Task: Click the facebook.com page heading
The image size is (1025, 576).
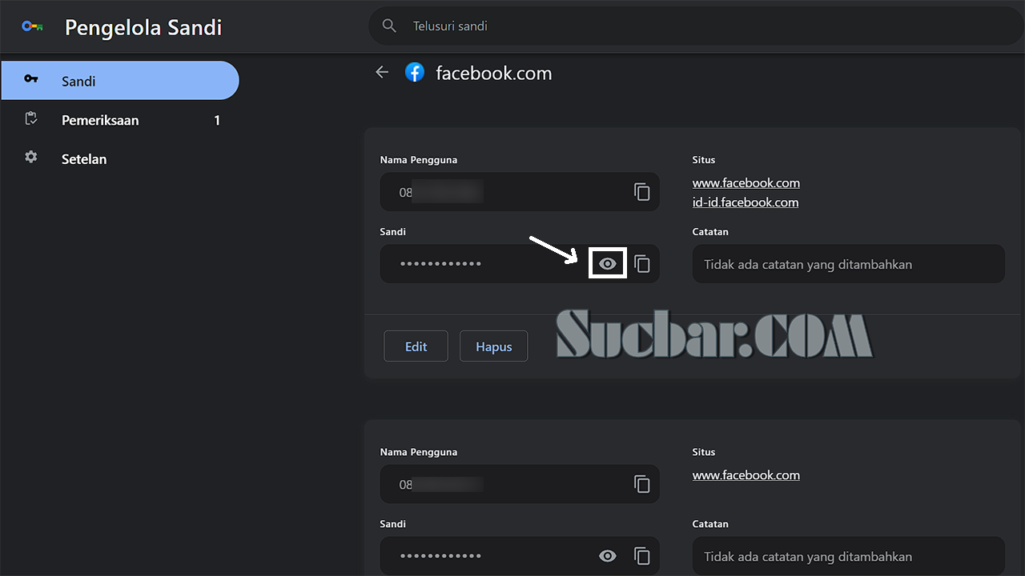Action: click(x=494, y=74)
